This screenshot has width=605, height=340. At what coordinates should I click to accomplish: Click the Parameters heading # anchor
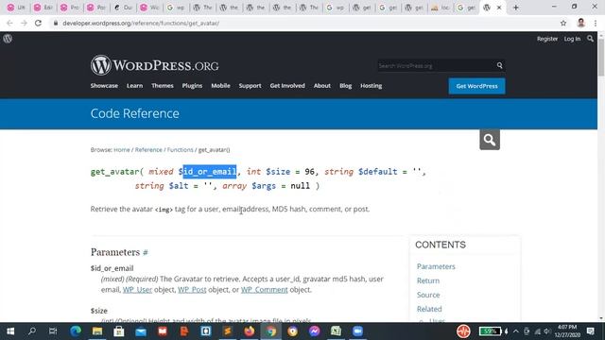[146, 252]
